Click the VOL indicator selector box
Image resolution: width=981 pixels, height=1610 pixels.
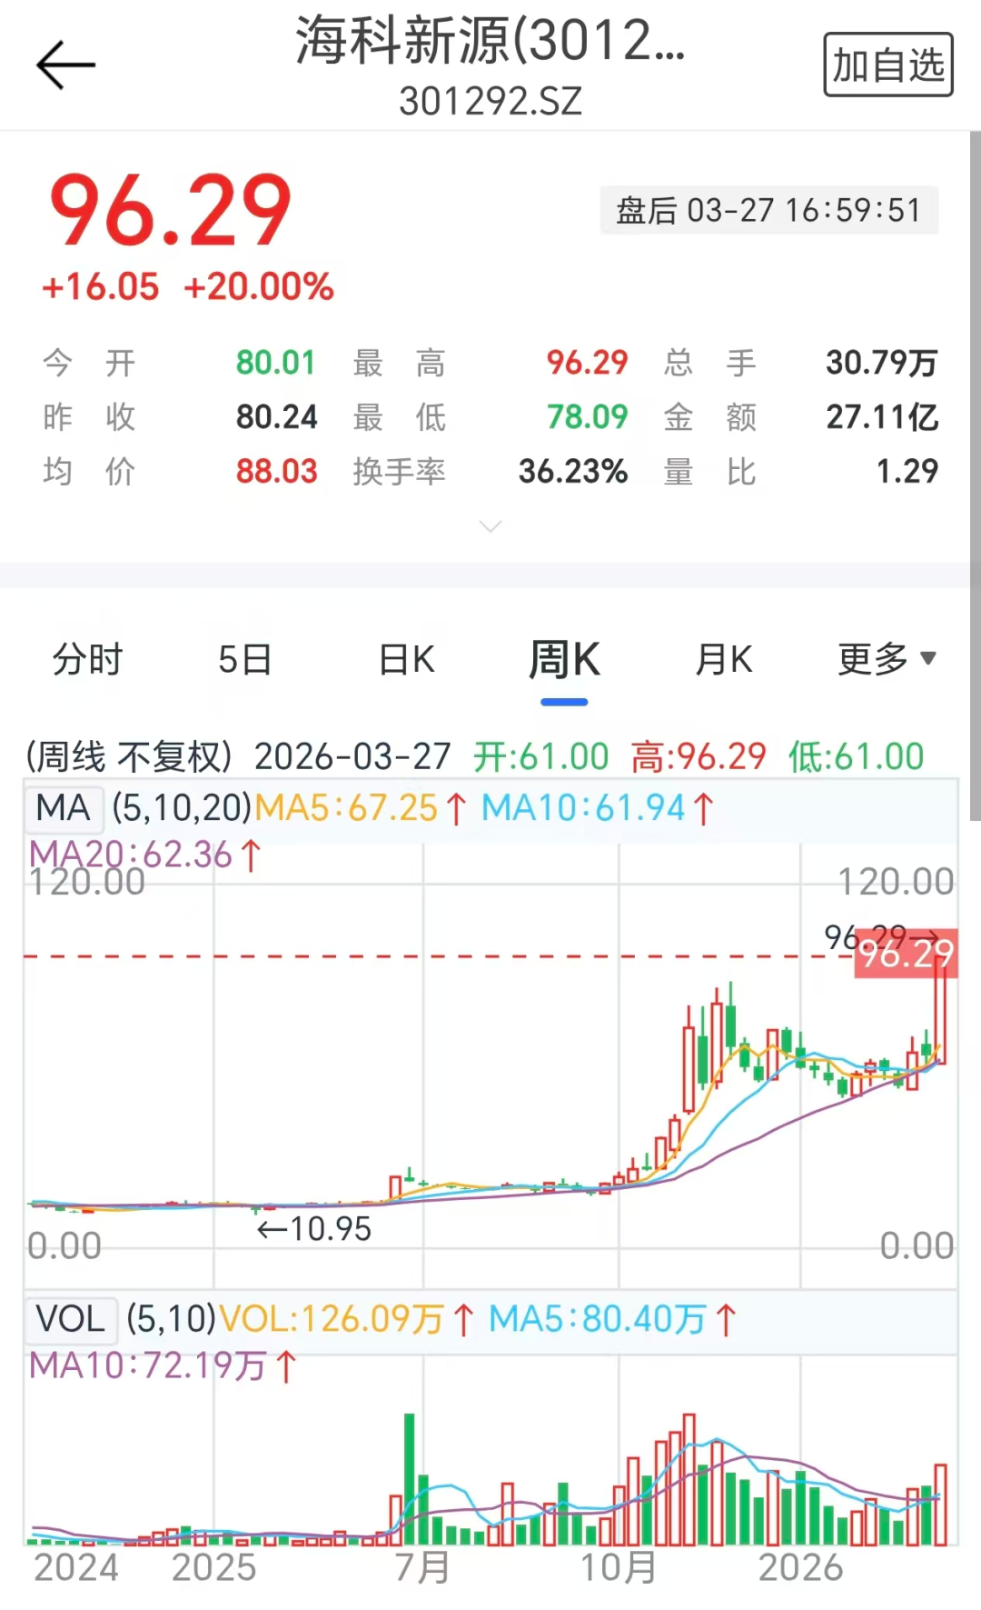(70, 1318)
